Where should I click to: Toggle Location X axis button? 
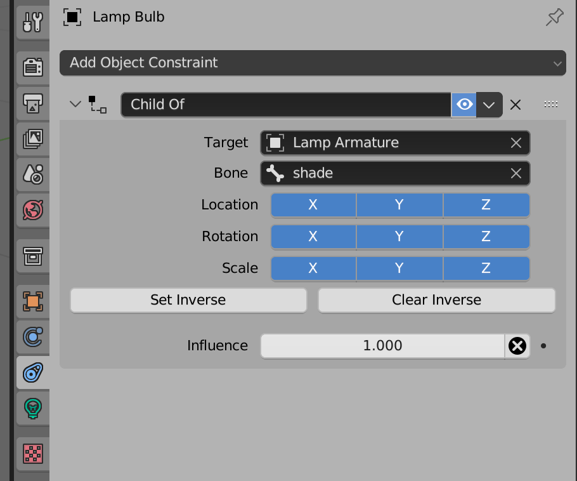click(x=313, y=205)
